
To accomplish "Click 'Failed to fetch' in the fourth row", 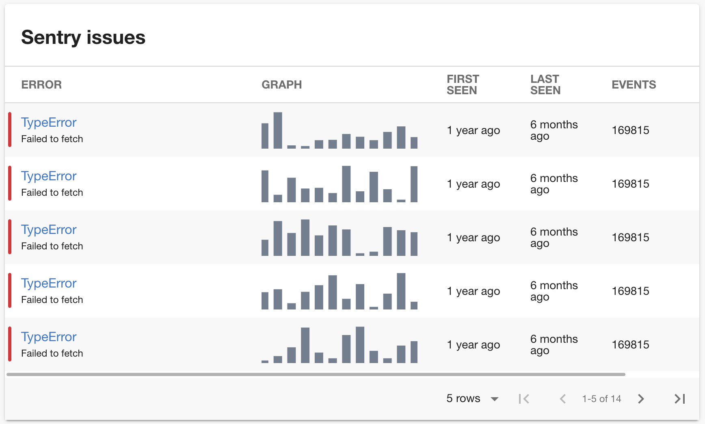I will (x=52, y=300).
